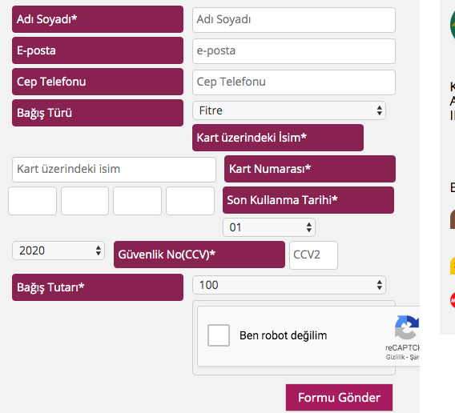Submit with the Formu Gönder button
This screenshot has height=413, width=455.
click(339, 397)
